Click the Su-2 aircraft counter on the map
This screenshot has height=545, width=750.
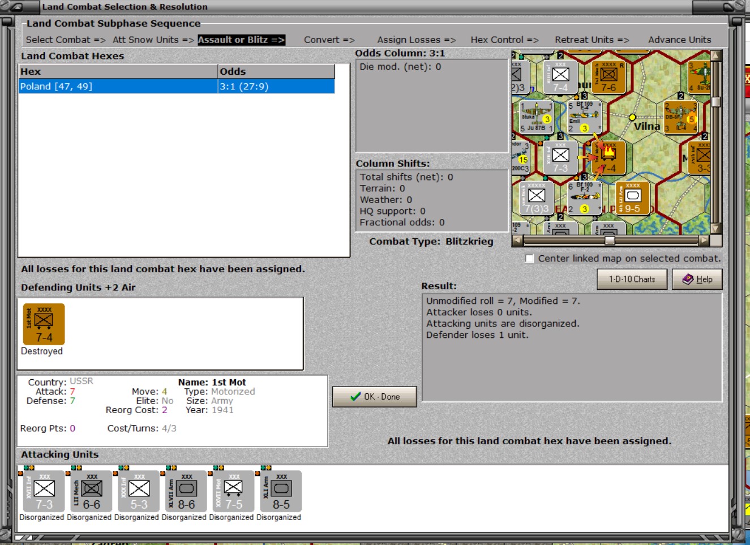pos(700,77)
